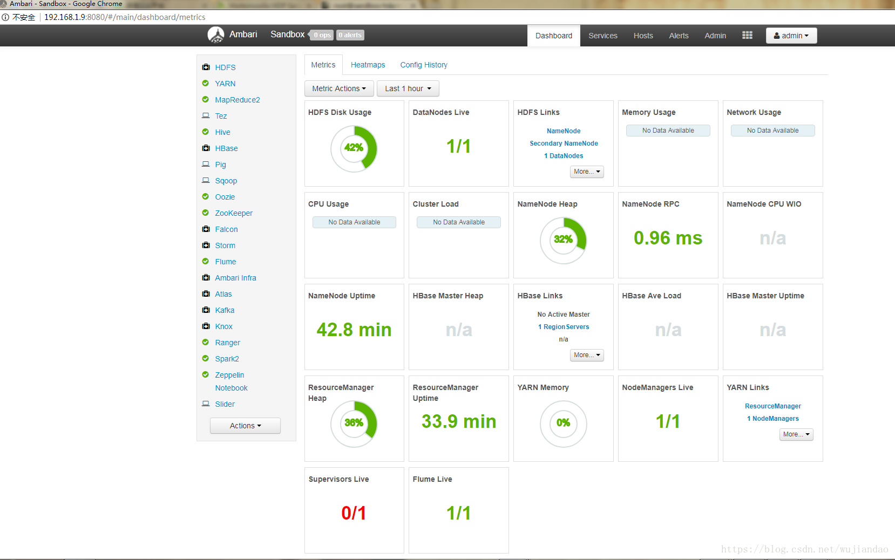Image resolution: width=895 pixels, height=560 pixels.
Task: Expand More in YARN Links widget
Action: (796, 434)
